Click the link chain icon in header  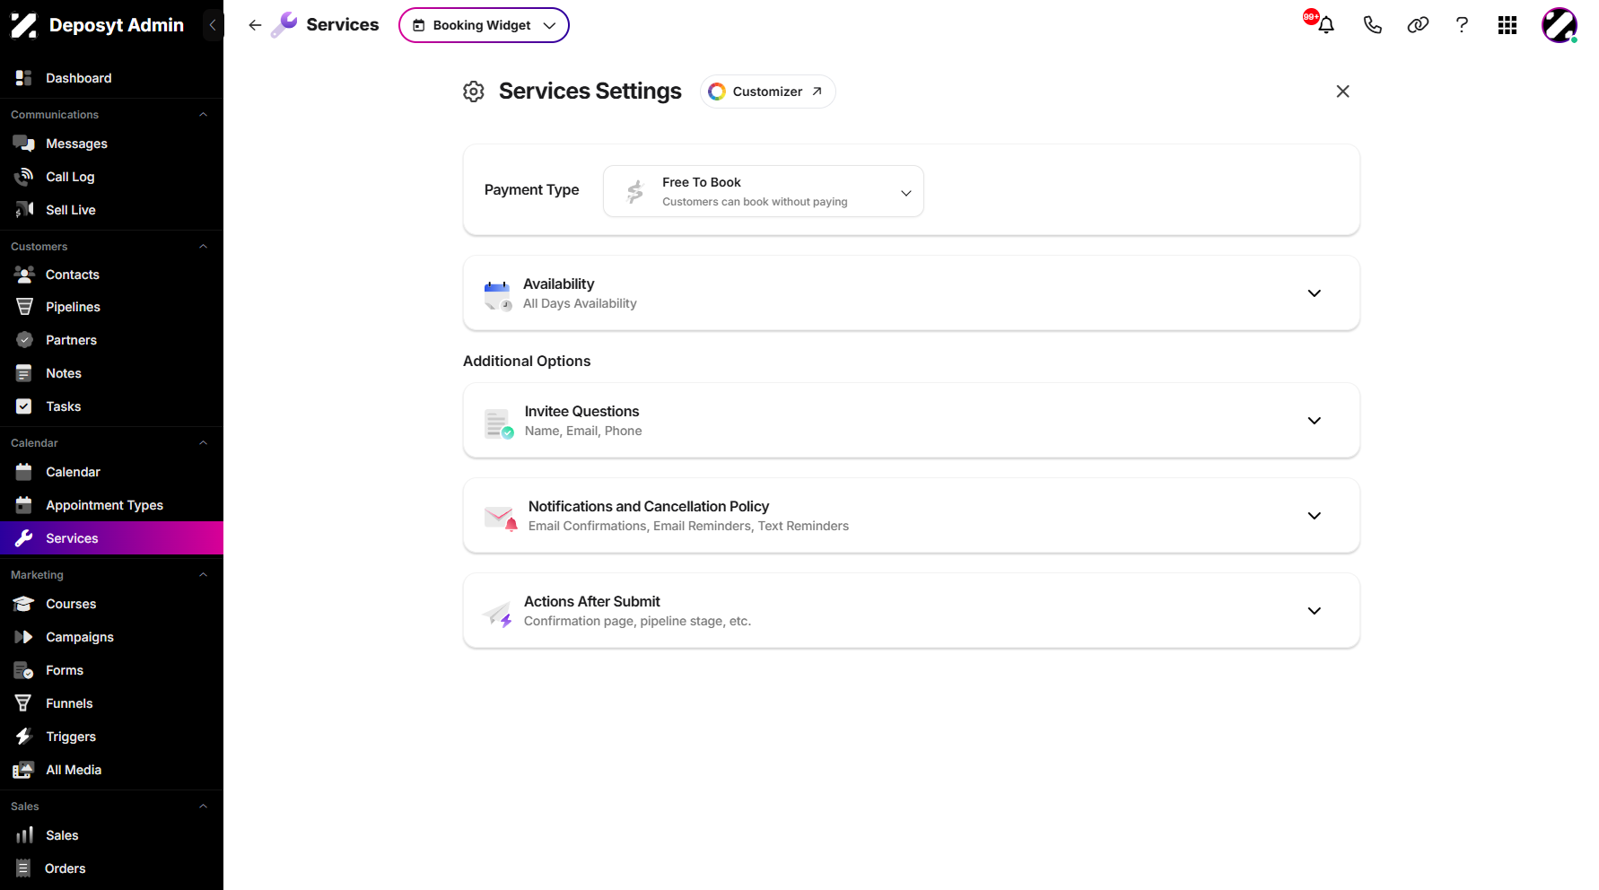tap(1418, 25)
